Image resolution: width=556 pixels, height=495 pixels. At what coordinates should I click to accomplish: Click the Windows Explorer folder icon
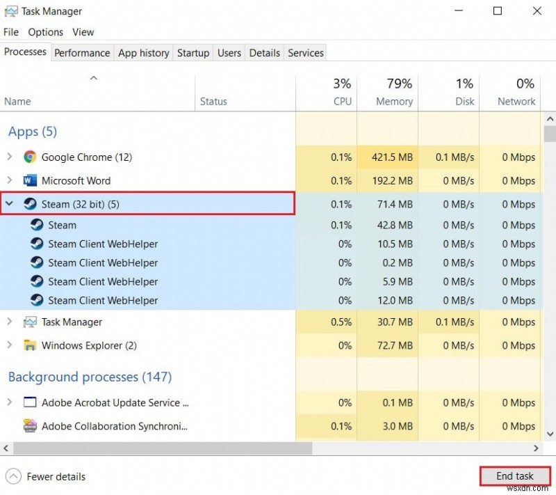pyautogui.click(x=30, y=345)
